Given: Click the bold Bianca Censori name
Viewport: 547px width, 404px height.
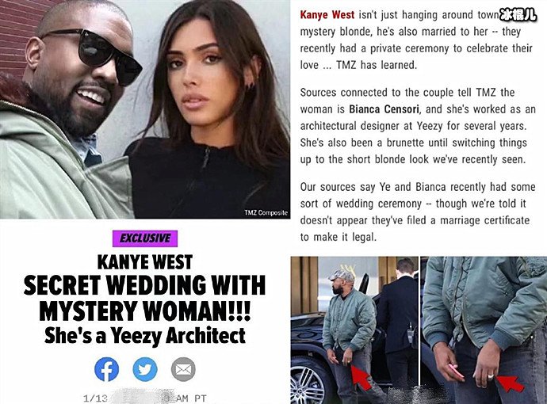Looking at the screenshot, I should point(384,109).
